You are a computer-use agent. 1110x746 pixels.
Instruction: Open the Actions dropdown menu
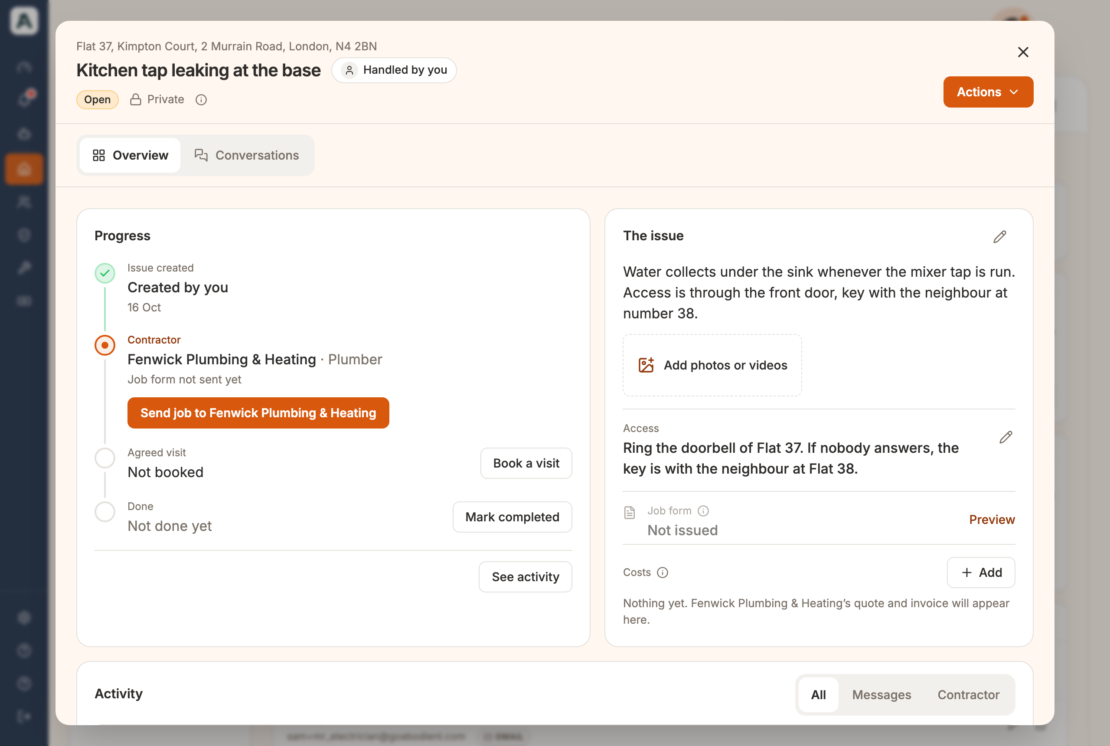click(x=988, y=92)
